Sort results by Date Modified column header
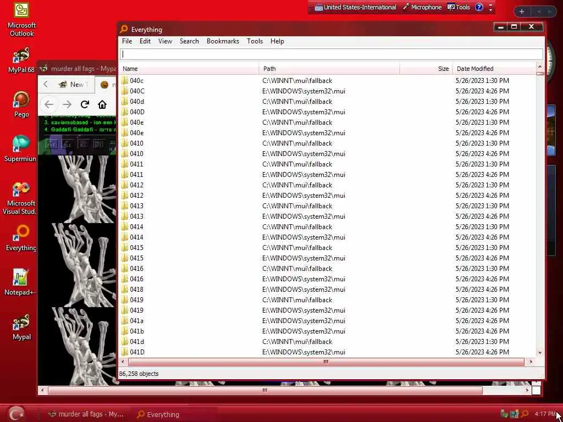 (494, 69)
